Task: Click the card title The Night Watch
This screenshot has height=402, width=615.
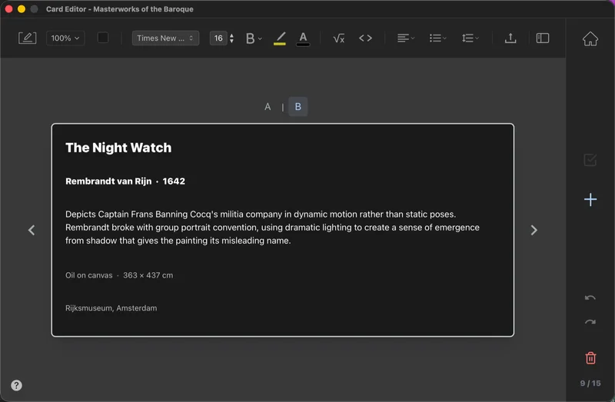Action: pos(118,148)
